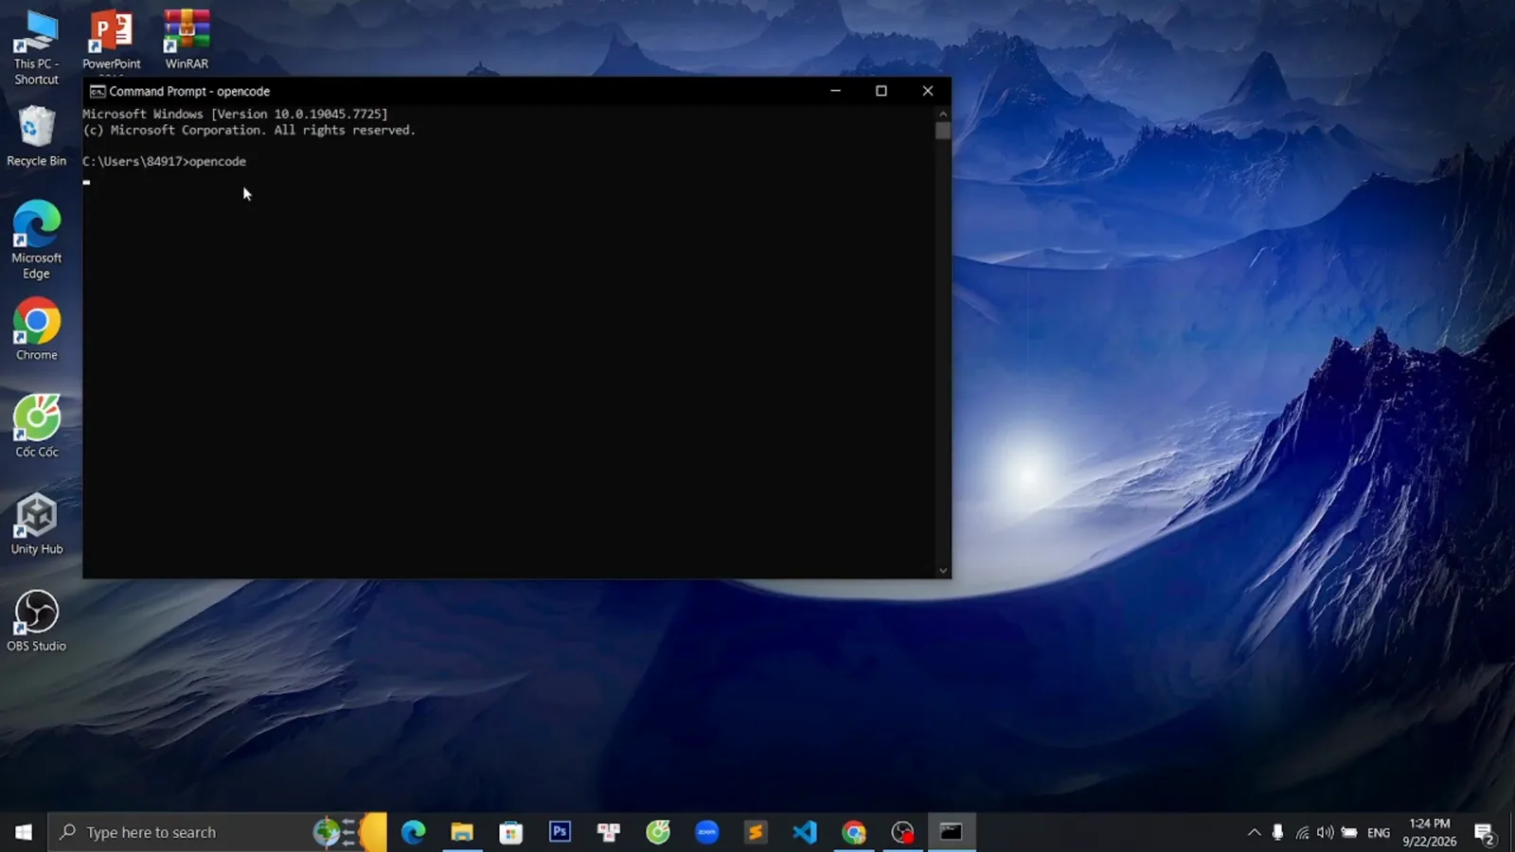Viewport: 1515px width, 852px height.
Task: Open the Solitaire cards taskbar icon
Action: [x=609, y=832]
